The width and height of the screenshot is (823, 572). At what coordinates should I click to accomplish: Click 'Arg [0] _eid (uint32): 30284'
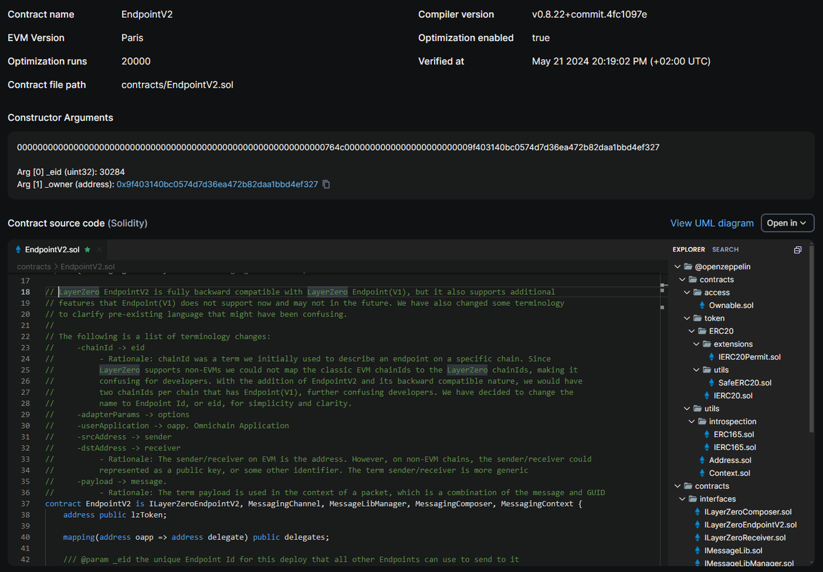[x=71, y=172]
